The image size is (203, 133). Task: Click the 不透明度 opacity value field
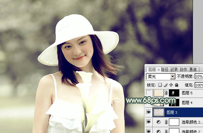198,76
